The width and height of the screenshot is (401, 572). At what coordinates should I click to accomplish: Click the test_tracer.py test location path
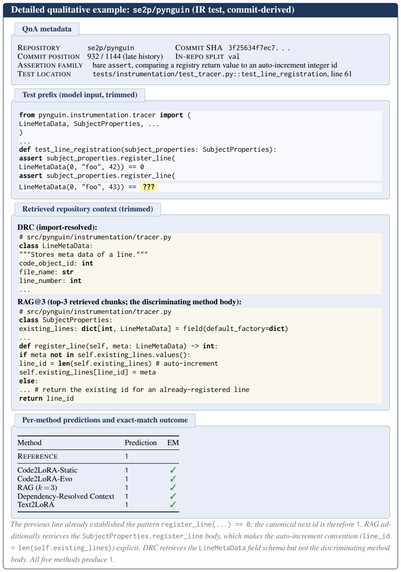coord(222,74)
